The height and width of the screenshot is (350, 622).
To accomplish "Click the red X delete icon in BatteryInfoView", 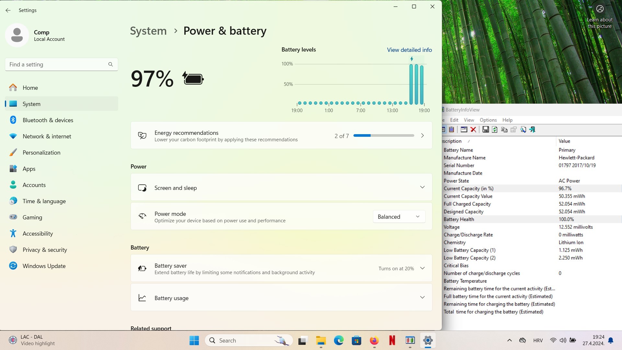I will point(473,130).
